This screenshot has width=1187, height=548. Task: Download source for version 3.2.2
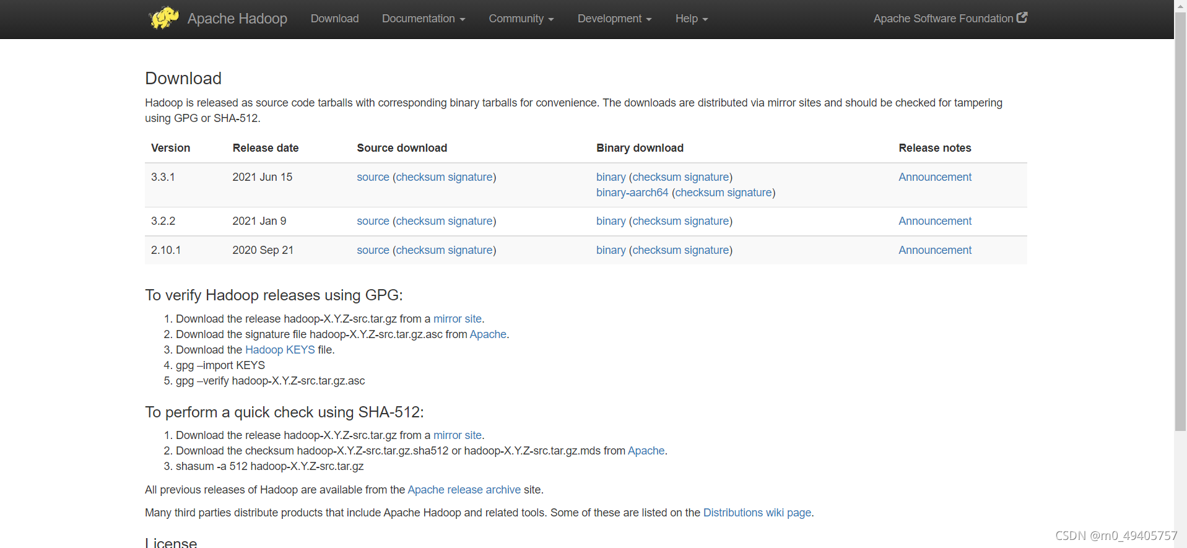tap(373, 221)
